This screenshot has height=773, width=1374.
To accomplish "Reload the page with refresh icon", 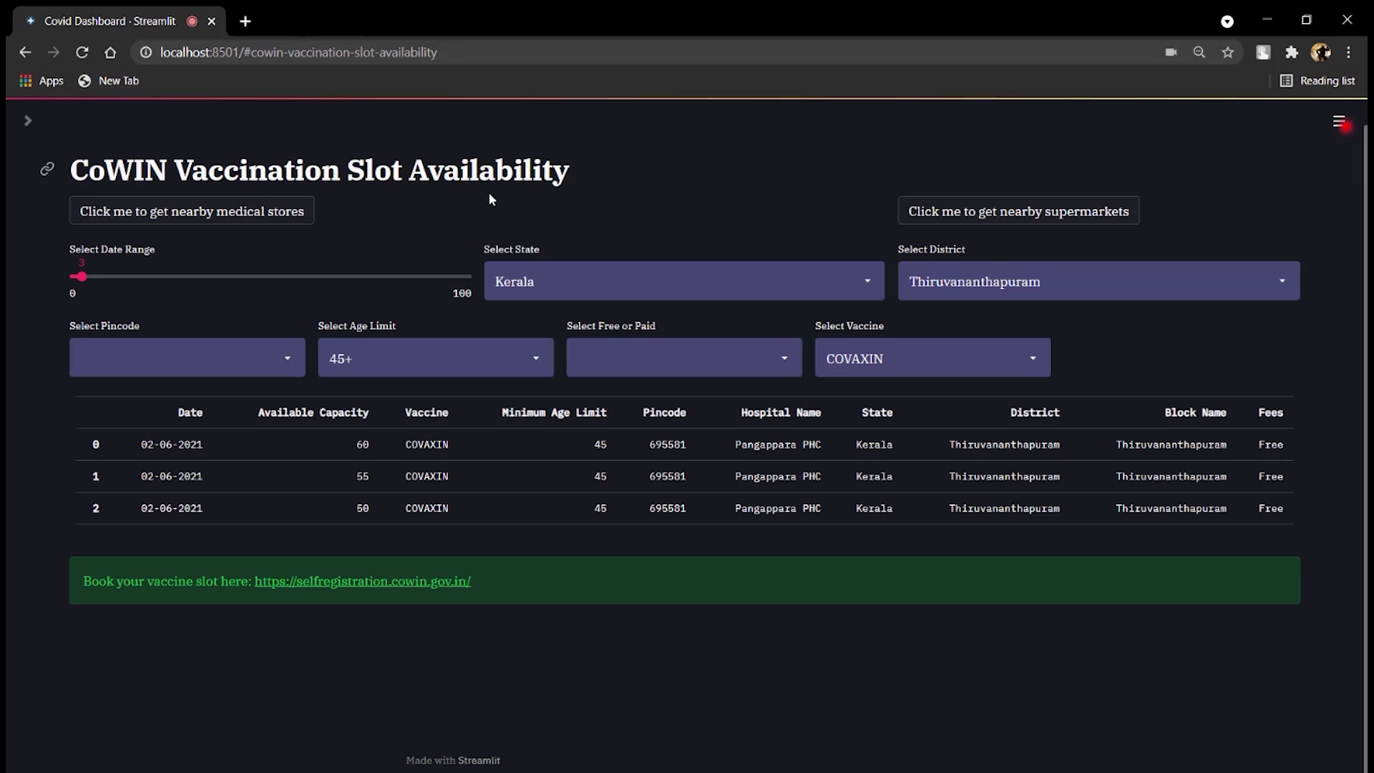I will click(82, 52).
